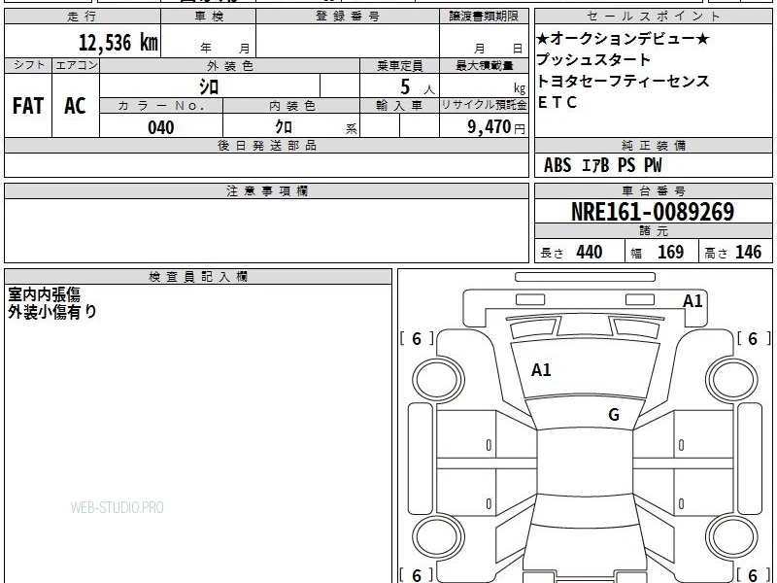Select the ETC sales point line
This screenshot has height=583, width=777.
[x=557, y=102]
